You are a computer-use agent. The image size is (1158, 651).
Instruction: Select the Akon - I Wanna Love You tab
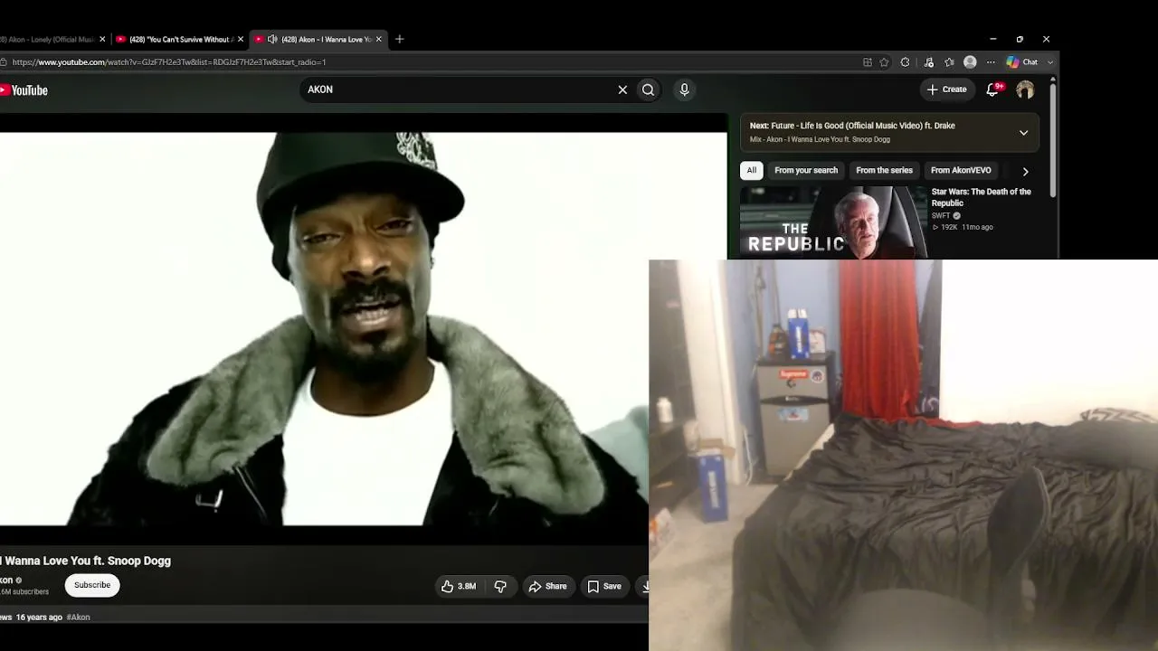pos(318,39)
